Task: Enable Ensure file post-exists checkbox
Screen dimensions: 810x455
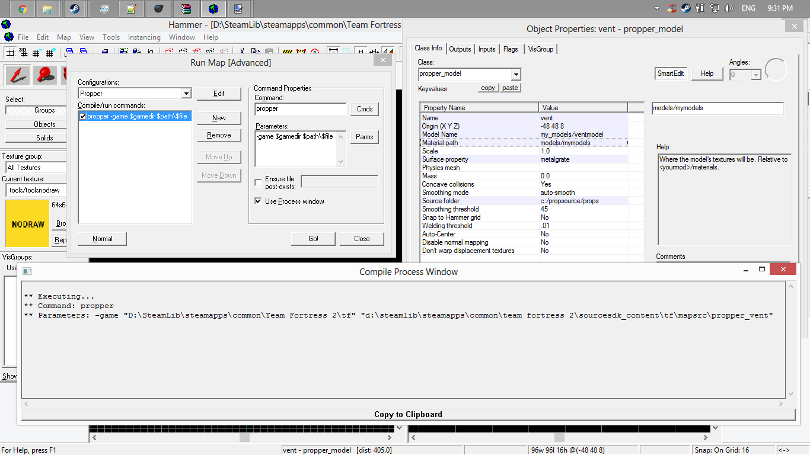Action: coord(258,182)
